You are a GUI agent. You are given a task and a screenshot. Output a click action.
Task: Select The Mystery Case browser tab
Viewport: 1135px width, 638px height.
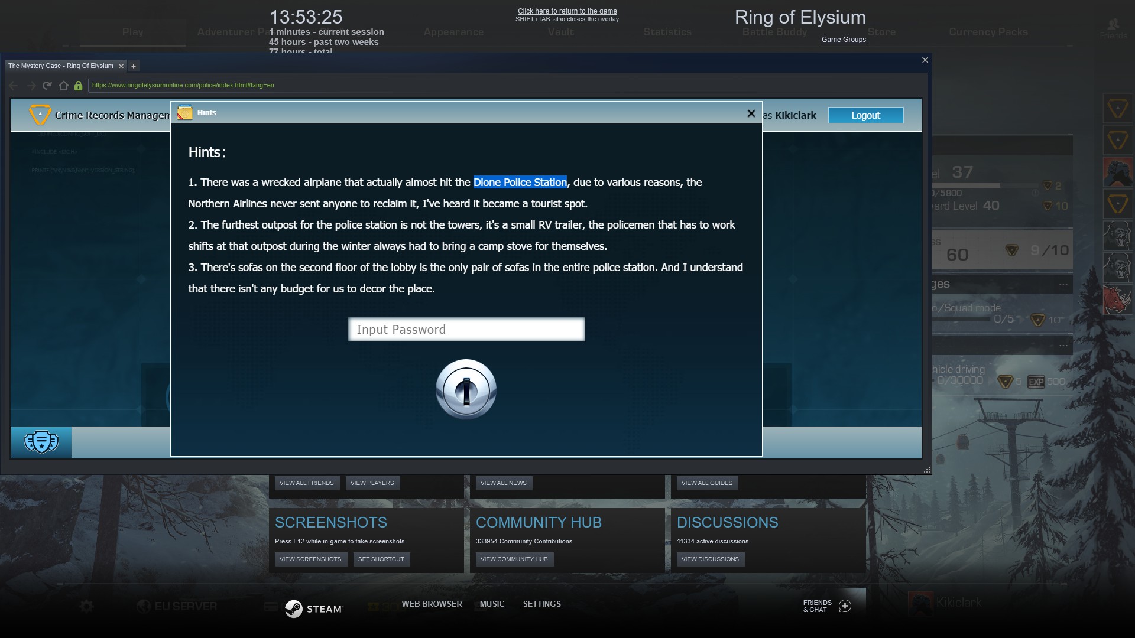[60, 66]
